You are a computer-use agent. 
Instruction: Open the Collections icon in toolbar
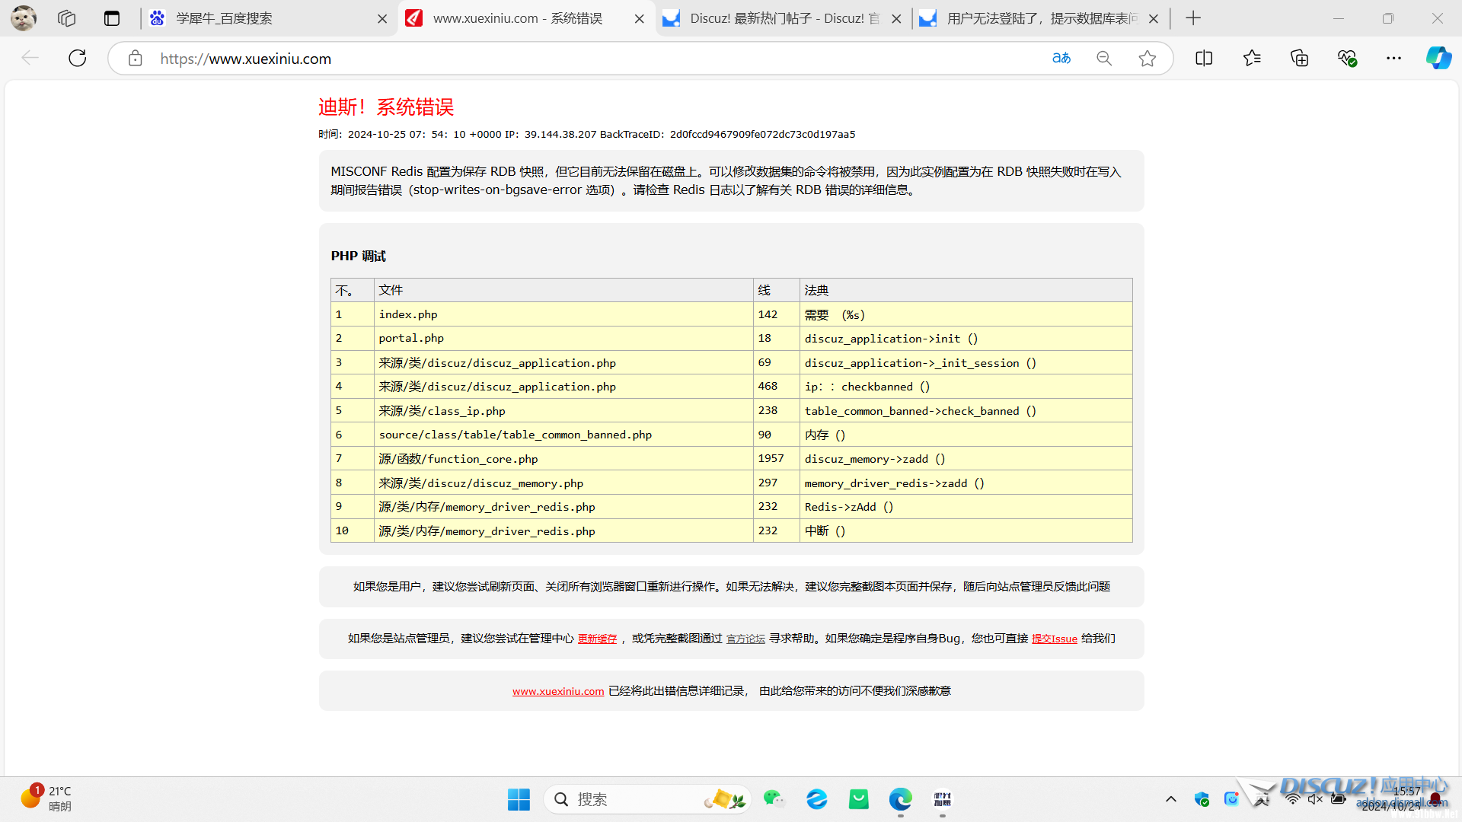(1300, 59)
